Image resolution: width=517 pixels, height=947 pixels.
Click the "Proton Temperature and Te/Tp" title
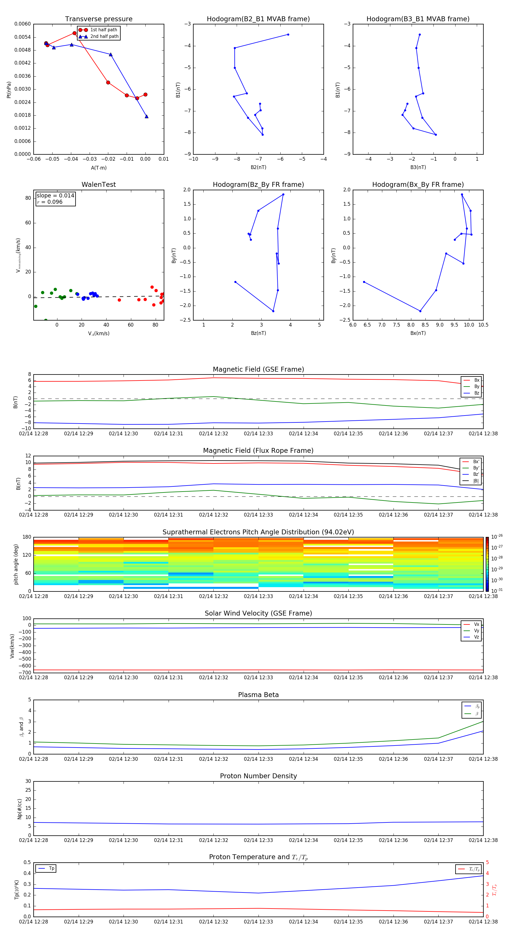click(x=258, y=857)
